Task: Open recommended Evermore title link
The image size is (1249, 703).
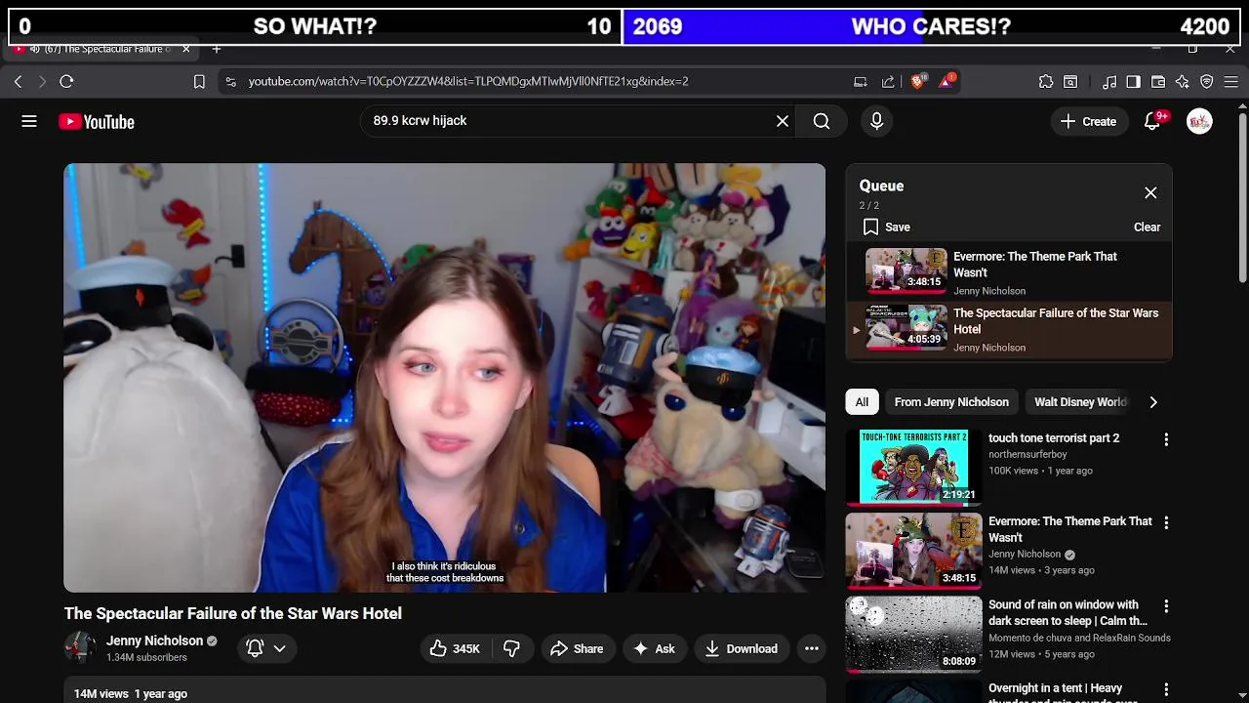Action: click(x=1069, y=529)
